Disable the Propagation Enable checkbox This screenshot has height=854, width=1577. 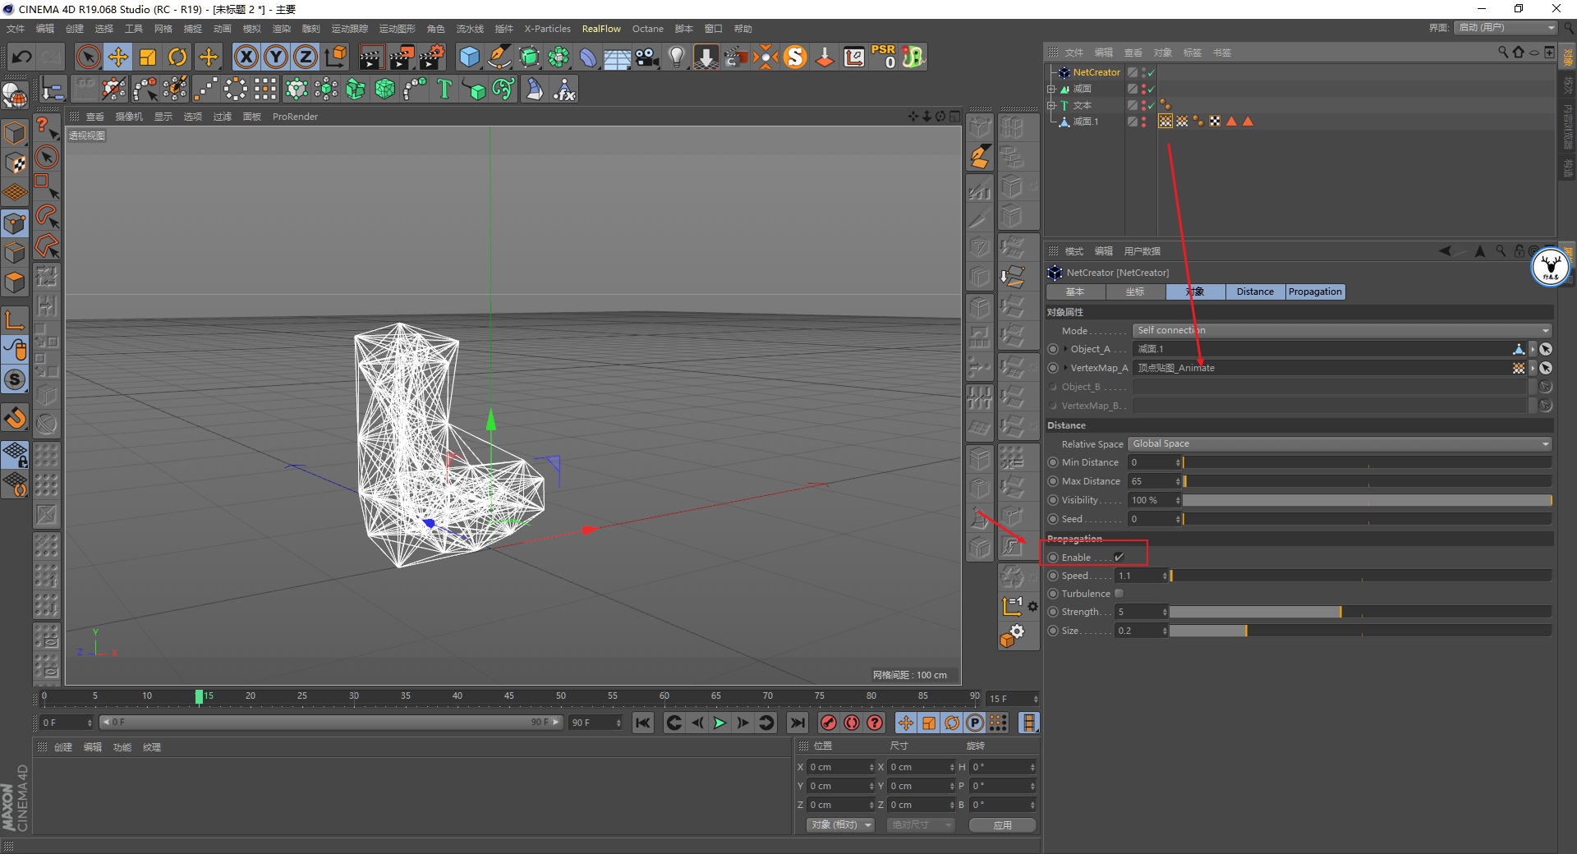click(1119, 557)
